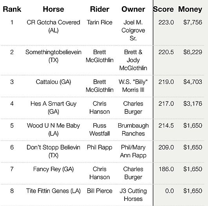Click rider Phil Rapp
The height and width of the screenshot is (206, 208).
click(x=99, y=148)
